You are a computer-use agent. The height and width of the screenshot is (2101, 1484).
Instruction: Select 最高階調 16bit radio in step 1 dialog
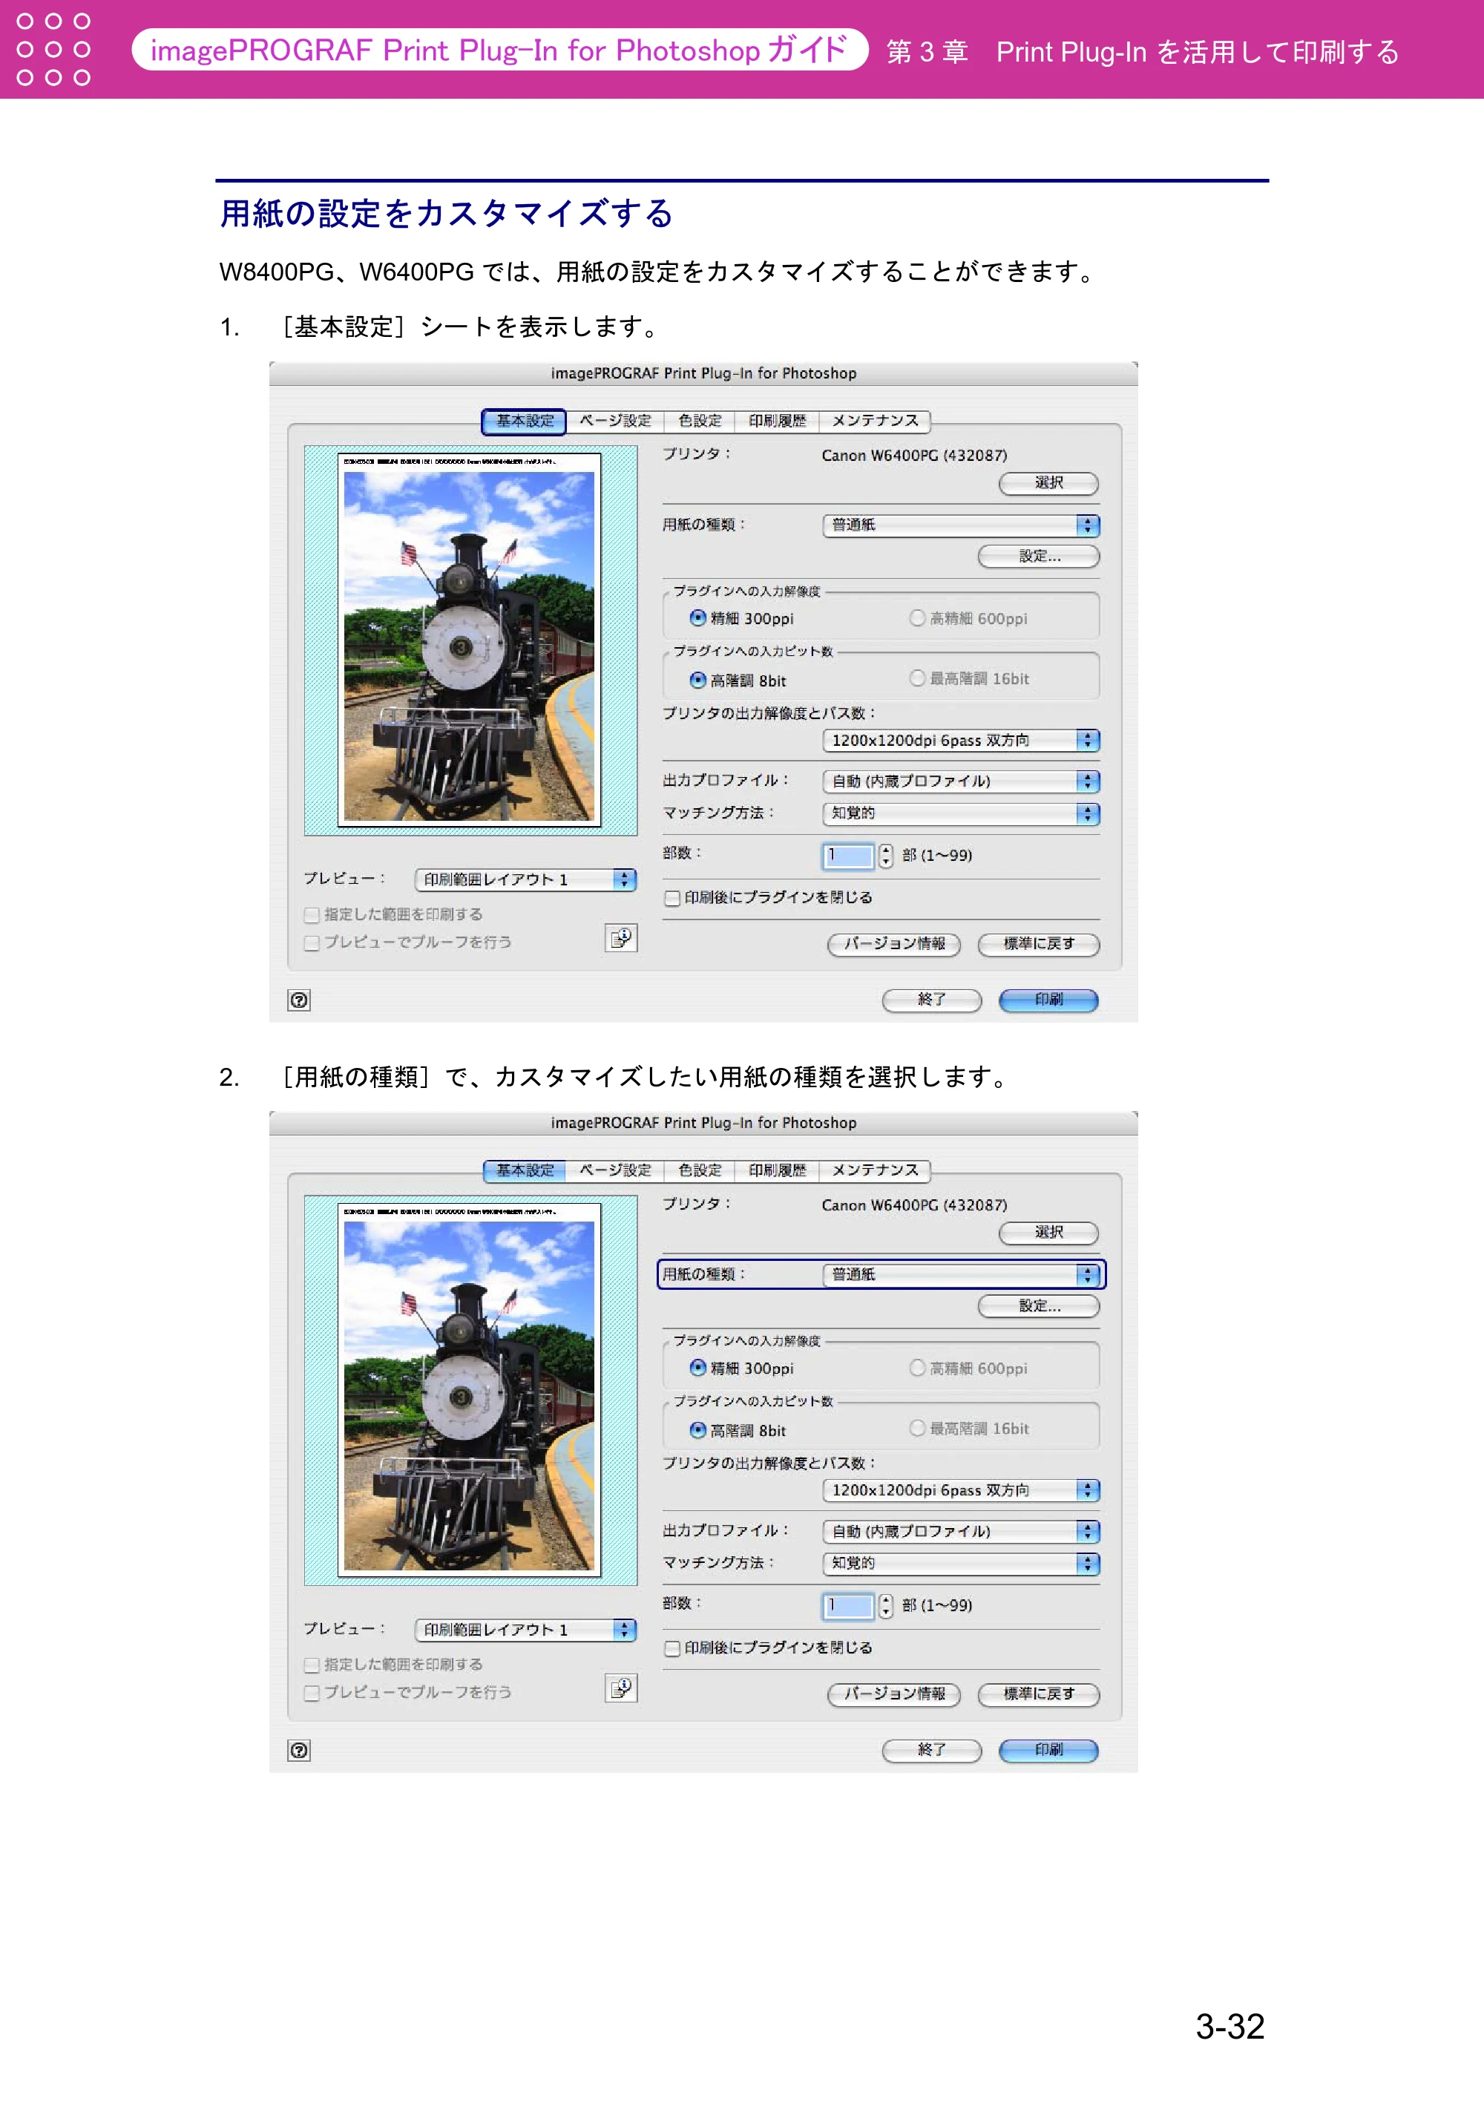917,678
